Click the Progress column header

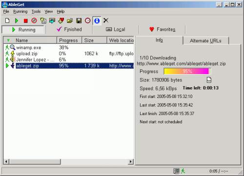click(x=69, y=40)
